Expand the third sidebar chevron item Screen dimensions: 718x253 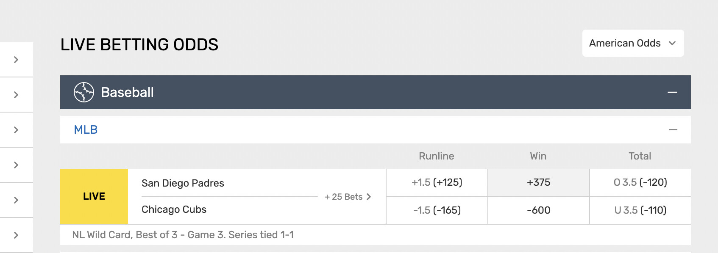[x=16, y=130]
